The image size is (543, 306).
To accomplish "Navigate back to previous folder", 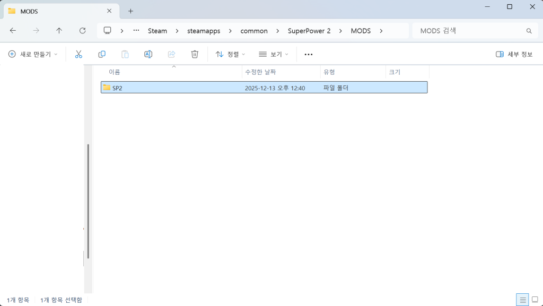I will pyautogui.click(x=13, y=31).
